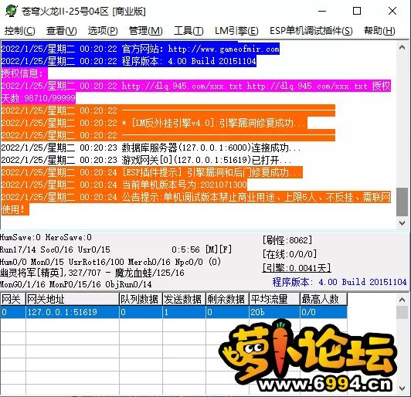Open the ESP单机调试插件(S) menu
Screen dimensions: 411x397
[311, 31]
